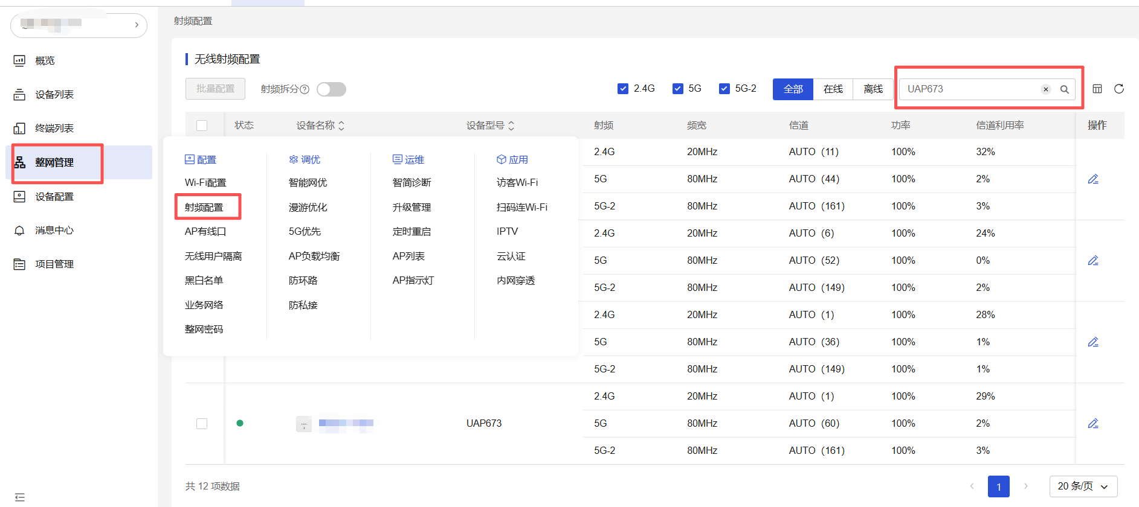Uncheck the 5G-2 filter checkbox
This screenshot has width=1139, height=507.
724,89
